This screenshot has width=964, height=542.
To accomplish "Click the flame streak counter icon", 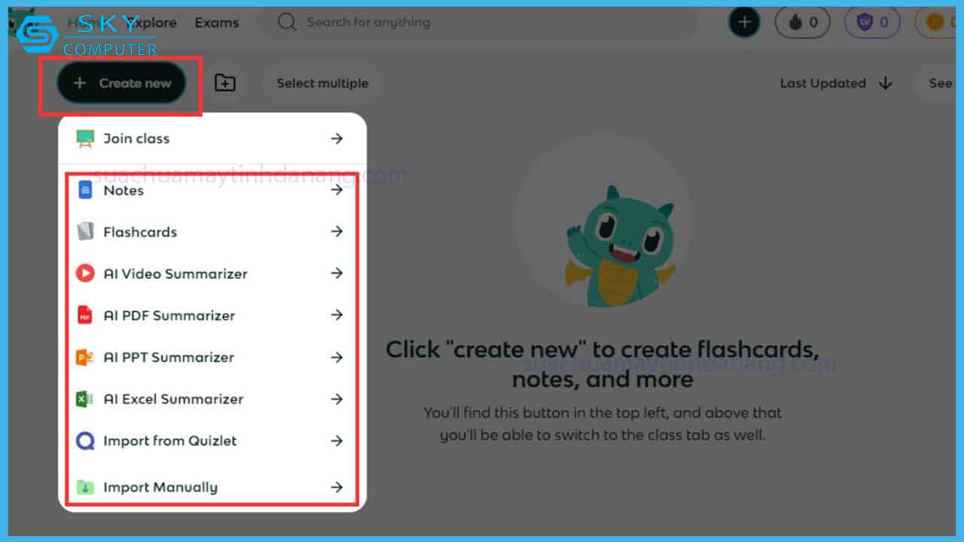I will [x=795, y=23].
